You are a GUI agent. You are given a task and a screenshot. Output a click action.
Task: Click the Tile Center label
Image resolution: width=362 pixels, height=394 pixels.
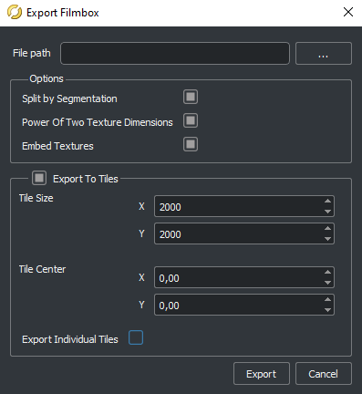(x=42, y=269)
